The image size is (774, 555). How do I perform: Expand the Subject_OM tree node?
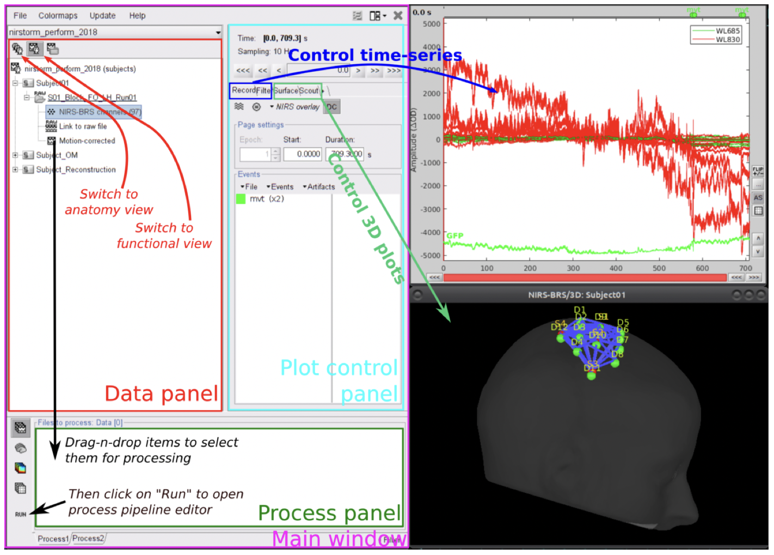tap(15, 155)
